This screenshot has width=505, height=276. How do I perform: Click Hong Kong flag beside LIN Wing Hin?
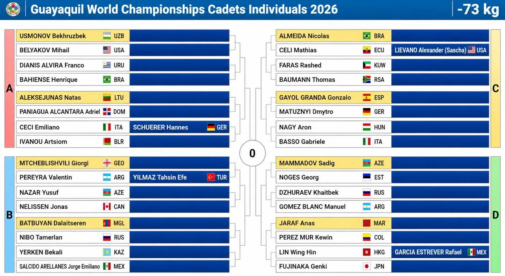pos(367,252)
